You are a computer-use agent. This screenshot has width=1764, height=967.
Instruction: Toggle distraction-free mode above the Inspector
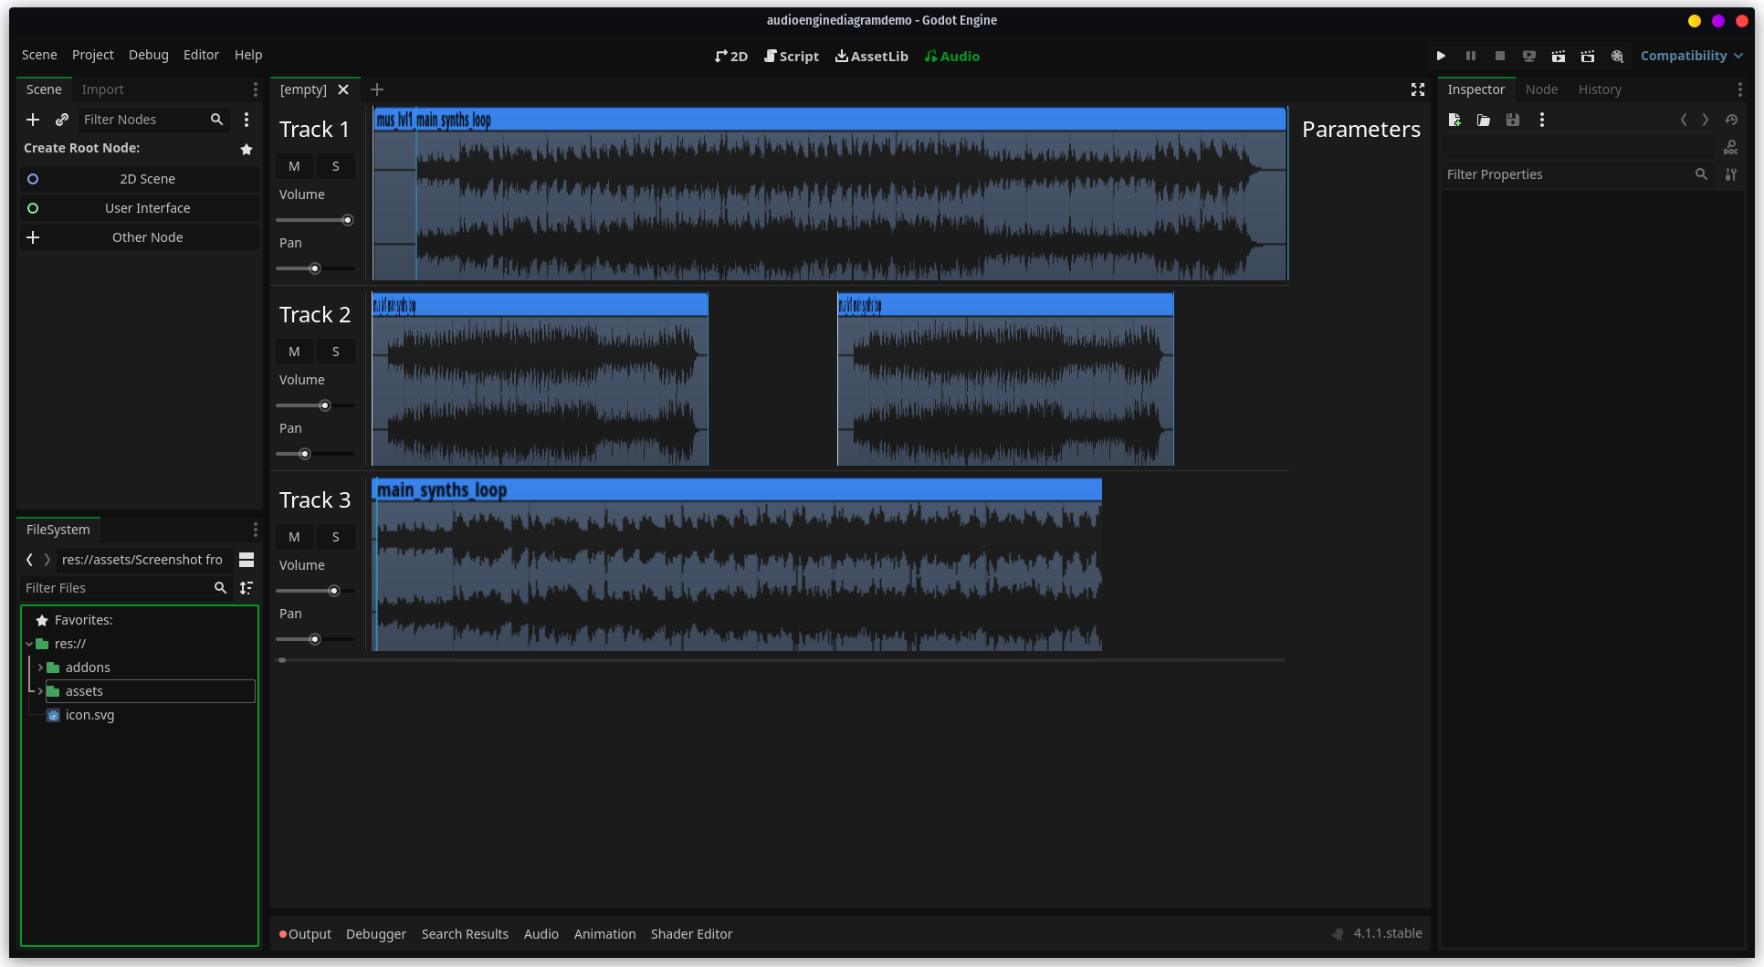1417,89
